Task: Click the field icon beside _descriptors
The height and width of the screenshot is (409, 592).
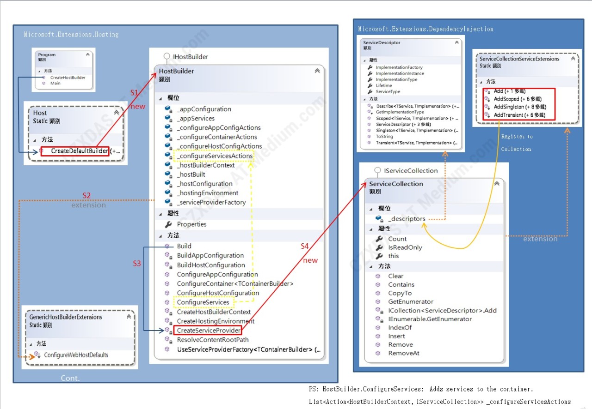Action: [379, 219]
